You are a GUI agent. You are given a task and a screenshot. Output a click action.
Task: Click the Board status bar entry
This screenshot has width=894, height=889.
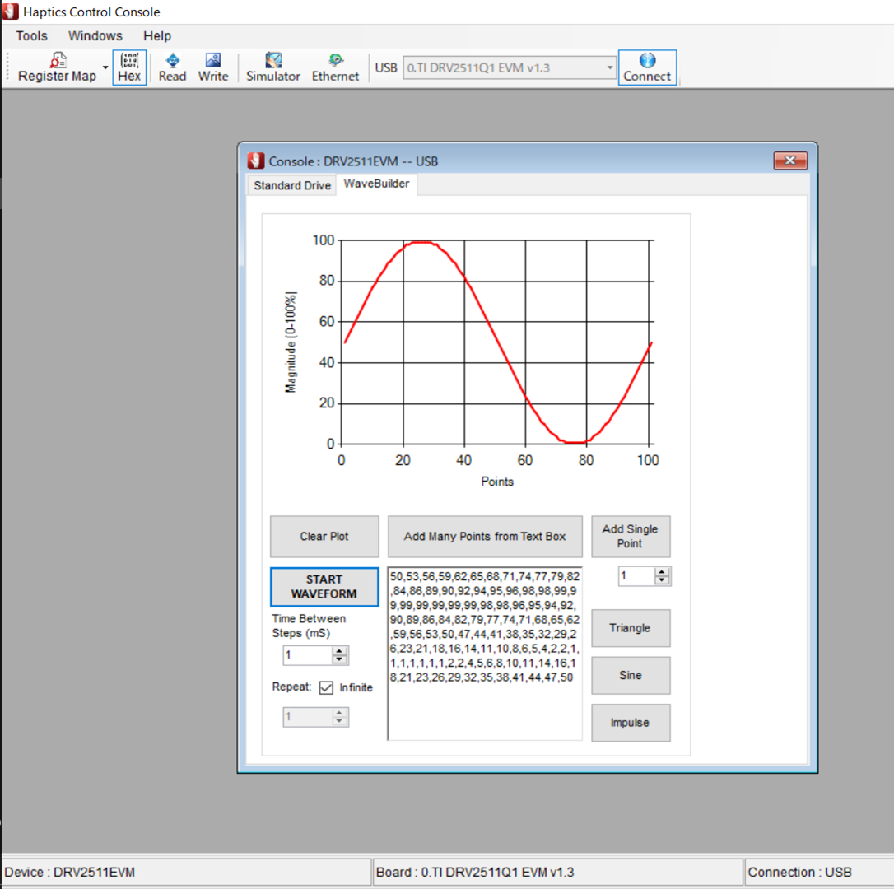558,873
